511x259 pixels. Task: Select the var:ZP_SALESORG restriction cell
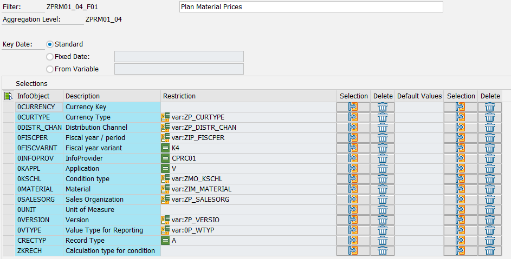(248, 199)
